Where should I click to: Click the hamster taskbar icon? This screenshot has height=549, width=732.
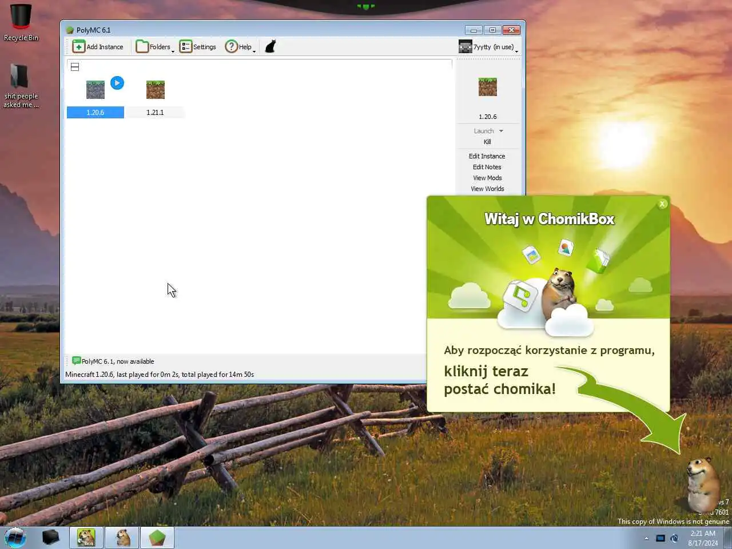pyautogui.click(x=122, y=538)
